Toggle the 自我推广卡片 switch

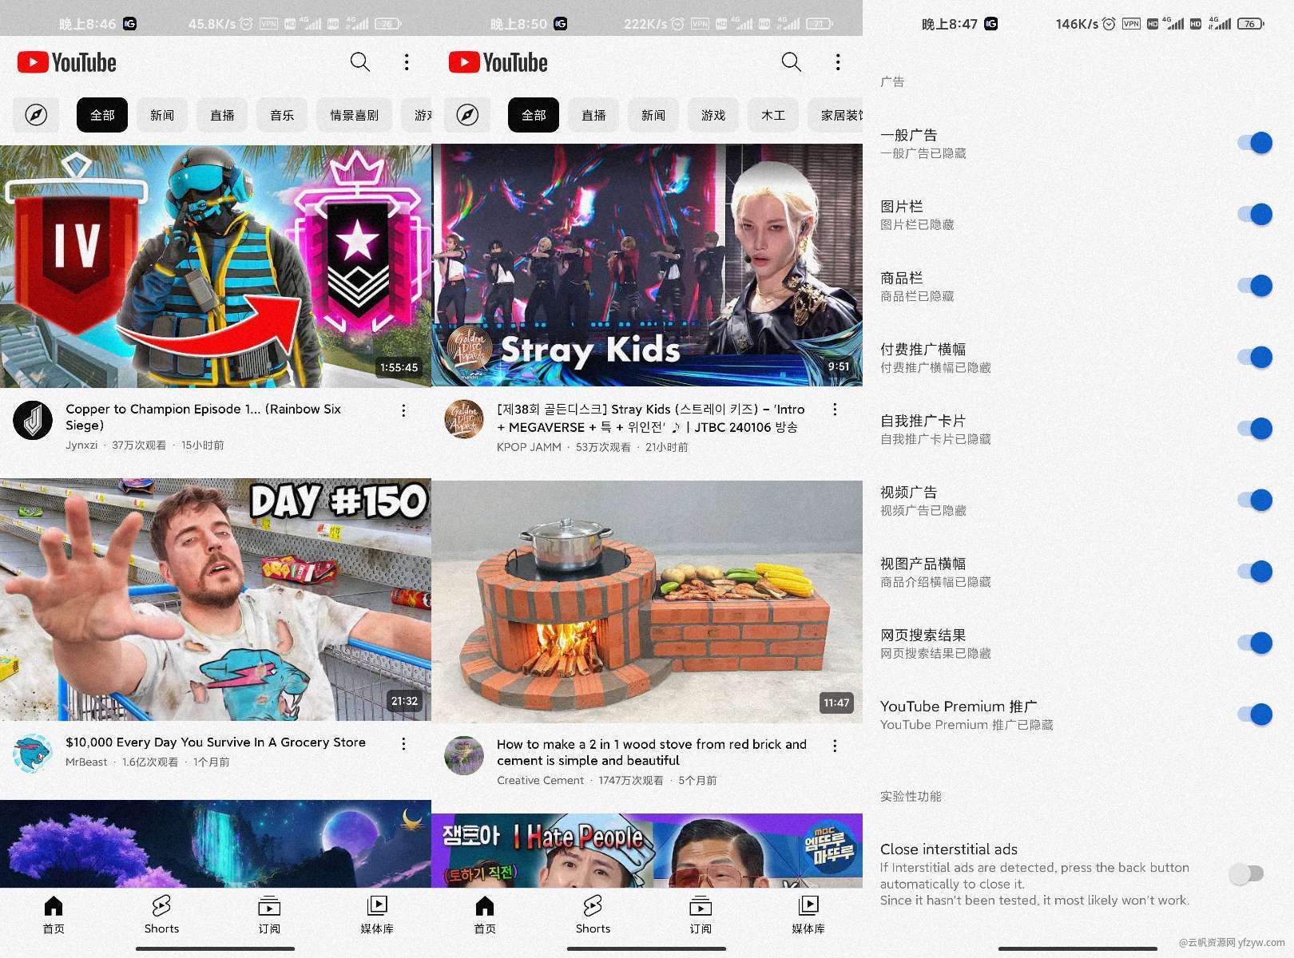1254,429
